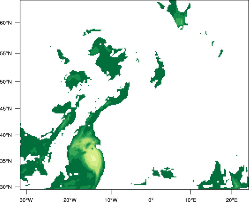The height and width of the screenshot is (202, 249).
Task: Click the 30°W longitude label
Action: click(x=26, y=200)
